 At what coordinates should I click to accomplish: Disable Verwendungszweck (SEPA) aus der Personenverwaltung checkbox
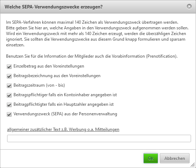(9, 114)
